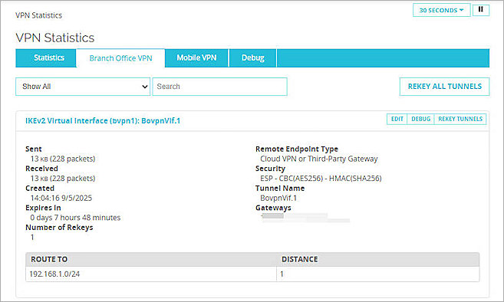Open the IKEv2 Virtual Interface BovpnVif.1 heading
The height and width of the screenshot is (302, 504).
103,121
